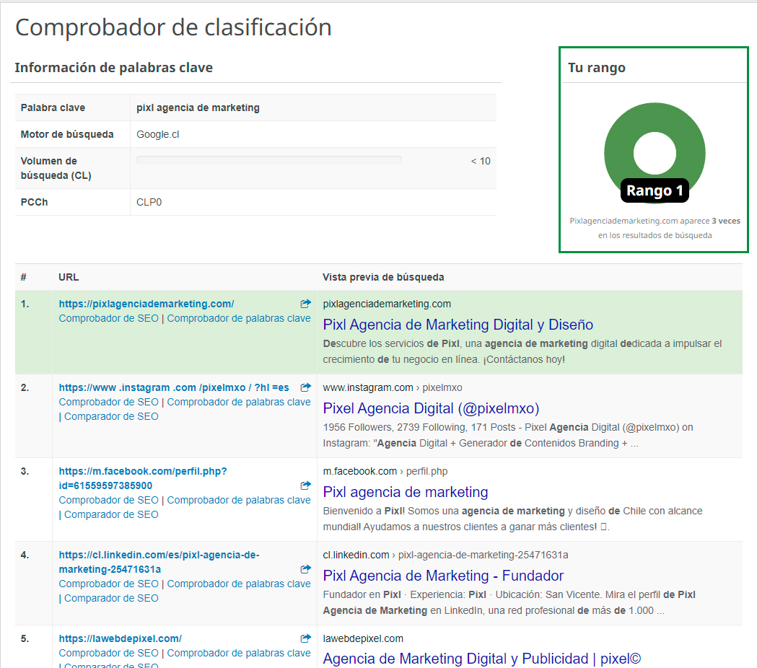
Task: Click the Palabra clave row label
Action: pos(53,107)
